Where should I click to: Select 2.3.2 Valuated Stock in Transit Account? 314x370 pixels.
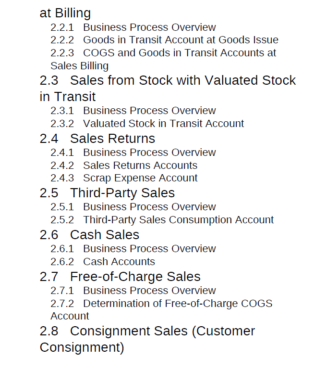147,124
